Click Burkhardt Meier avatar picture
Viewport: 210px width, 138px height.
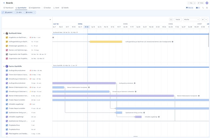tap(7, 33)
